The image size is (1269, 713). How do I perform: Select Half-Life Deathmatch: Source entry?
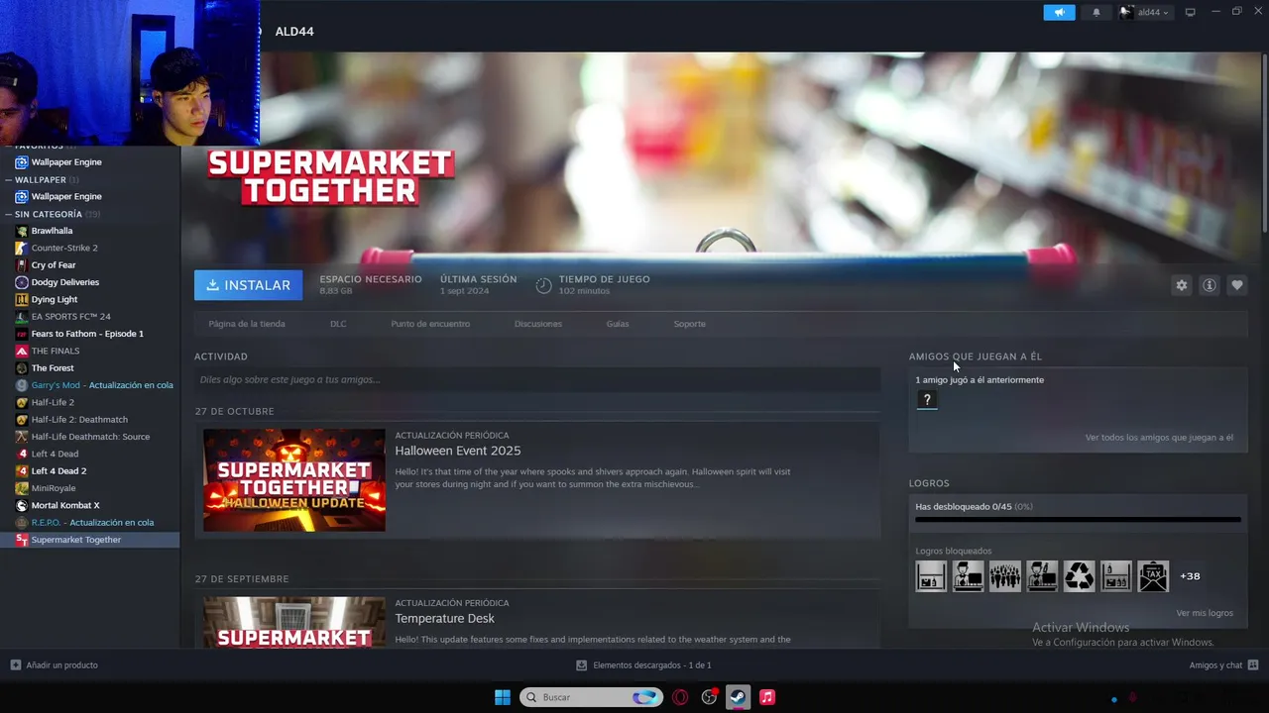(90, 437)
